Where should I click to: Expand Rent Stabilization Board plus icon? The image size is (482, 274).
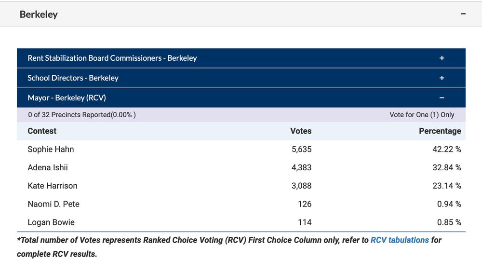pos(442,58)
